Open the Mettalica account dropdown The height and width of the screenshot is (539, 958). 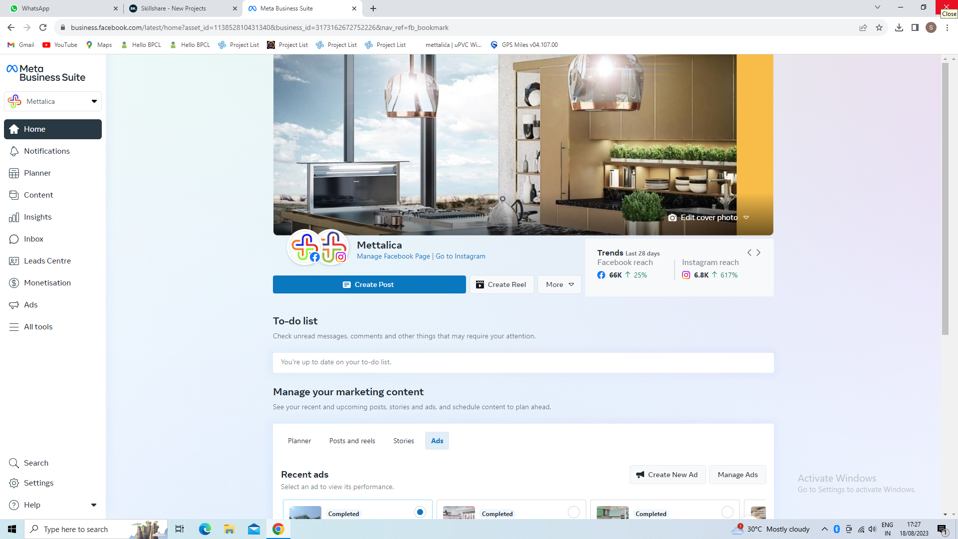(53, 101)
